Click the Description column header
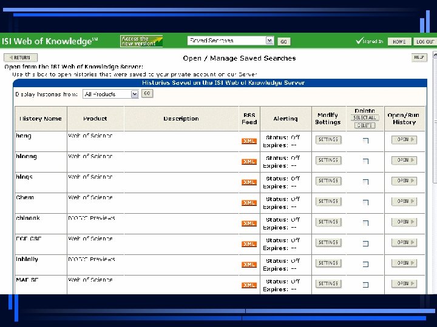This screenshot has height=327, width=437. 181,119
